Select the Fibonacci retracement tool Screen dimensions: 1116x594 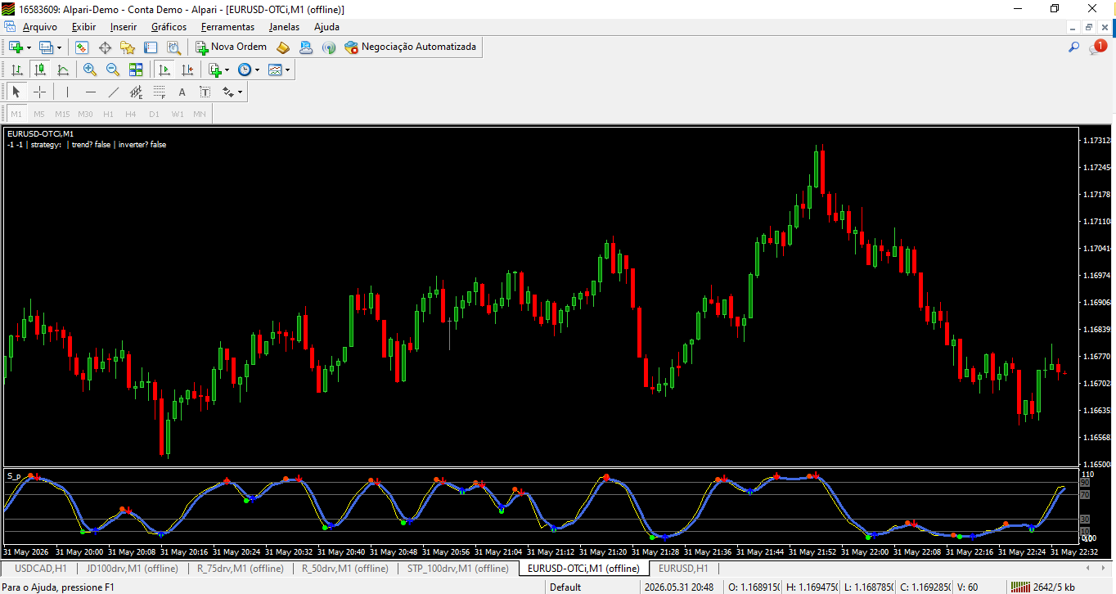159,92
